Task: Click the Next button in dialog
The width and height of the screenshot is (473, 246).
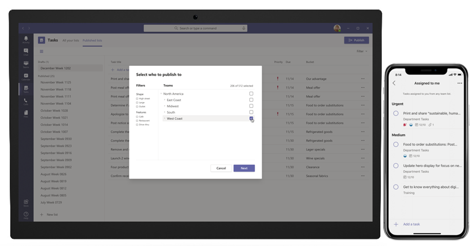Action: [244, 168]
